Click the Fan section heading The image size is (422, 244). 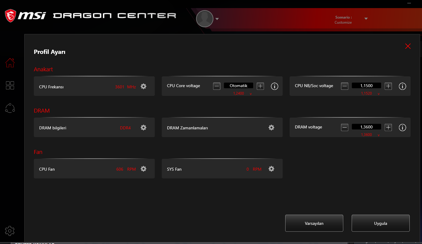coord(38,152)
